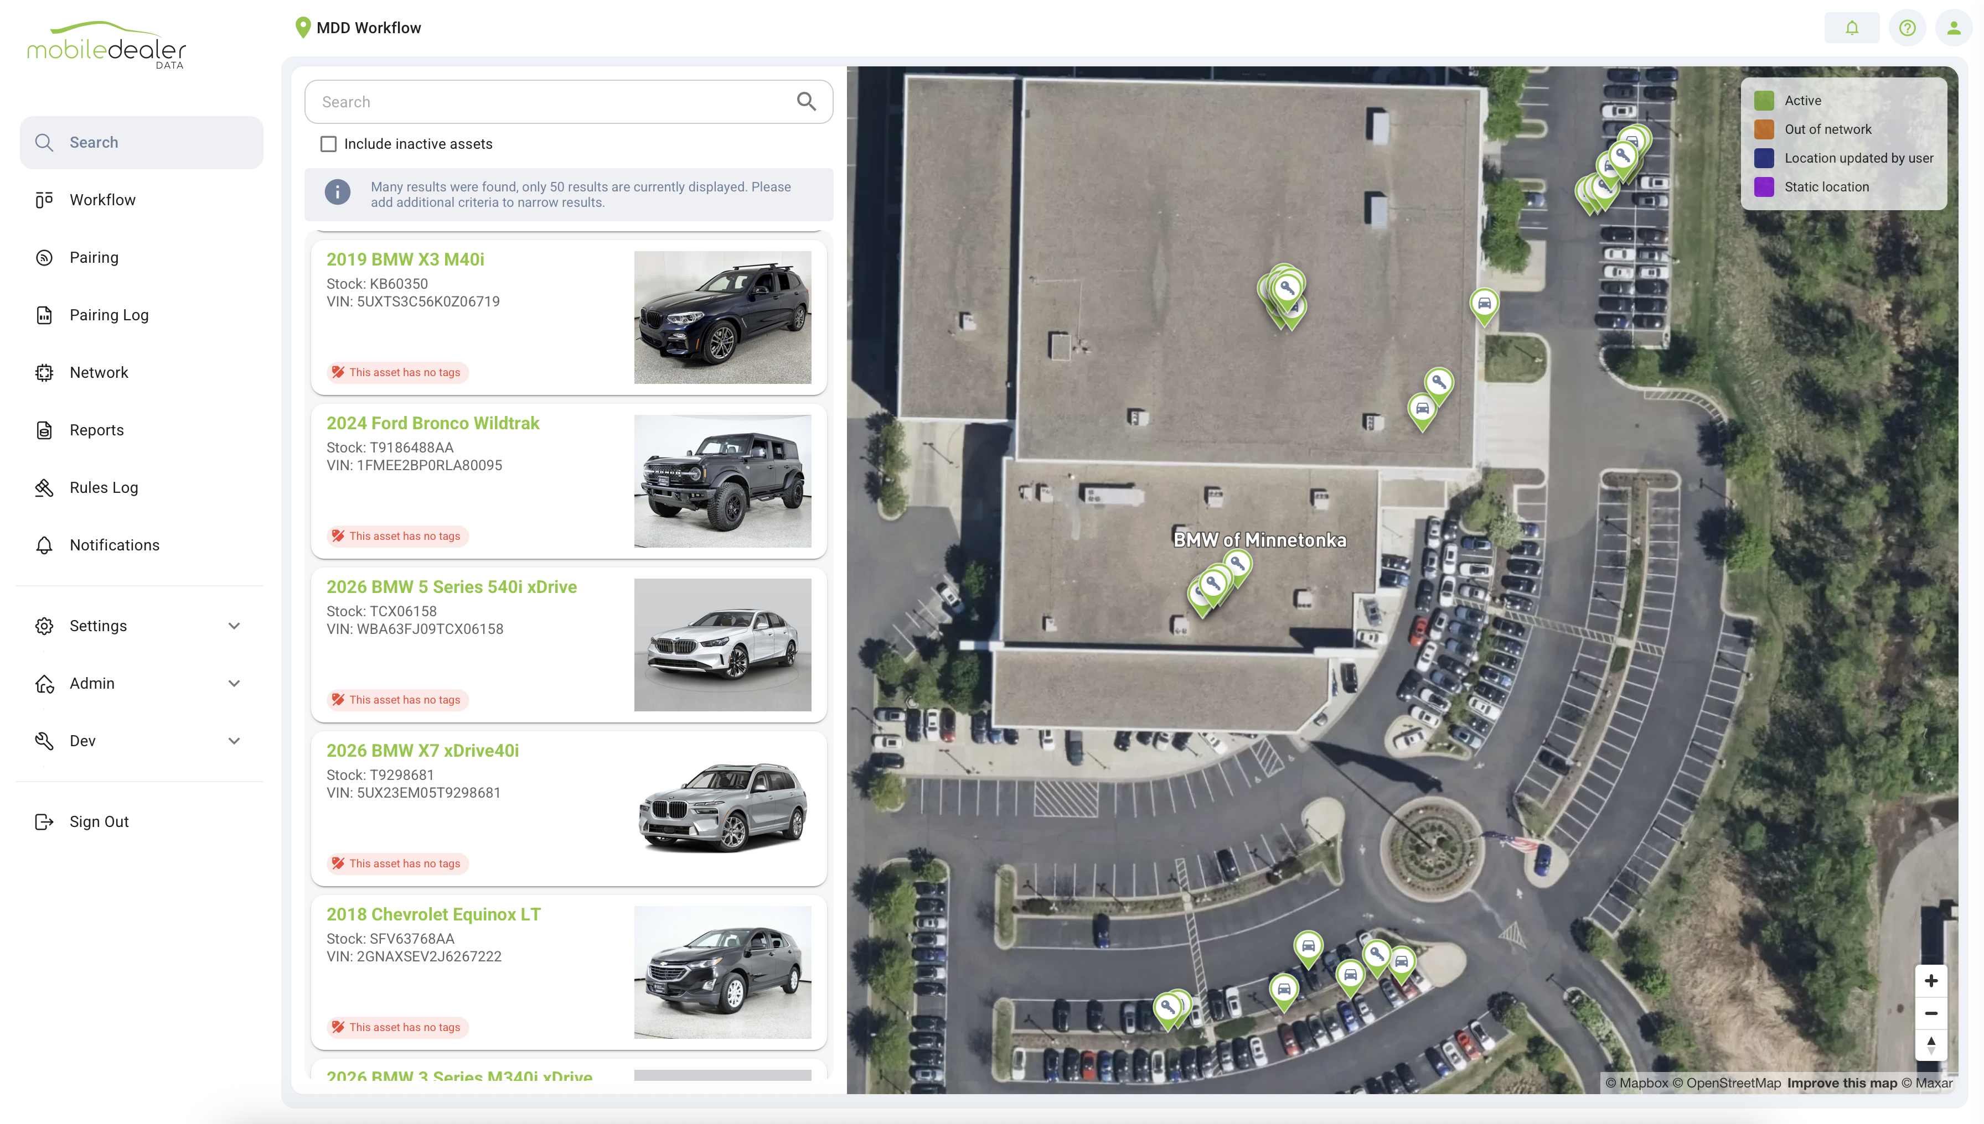The image size is (1984, 1124).
Task: Zoom in on the map
Action: pyautogui.click(x=1931, y=980)
